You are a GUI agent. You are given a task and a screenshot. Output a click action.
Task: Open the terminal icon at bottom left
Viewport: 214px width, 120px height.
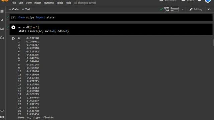pyautogui.click(x=2, y=117)
